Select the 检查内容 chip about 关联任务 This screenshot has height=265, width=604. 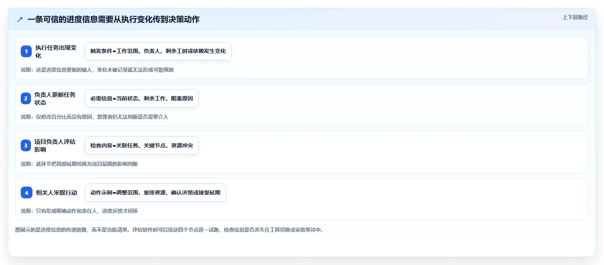[x=142, y=145]
